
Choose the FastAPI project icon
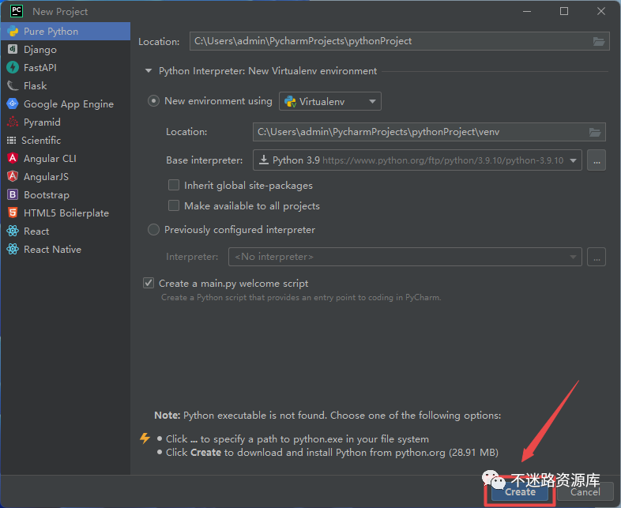[12, 68]
